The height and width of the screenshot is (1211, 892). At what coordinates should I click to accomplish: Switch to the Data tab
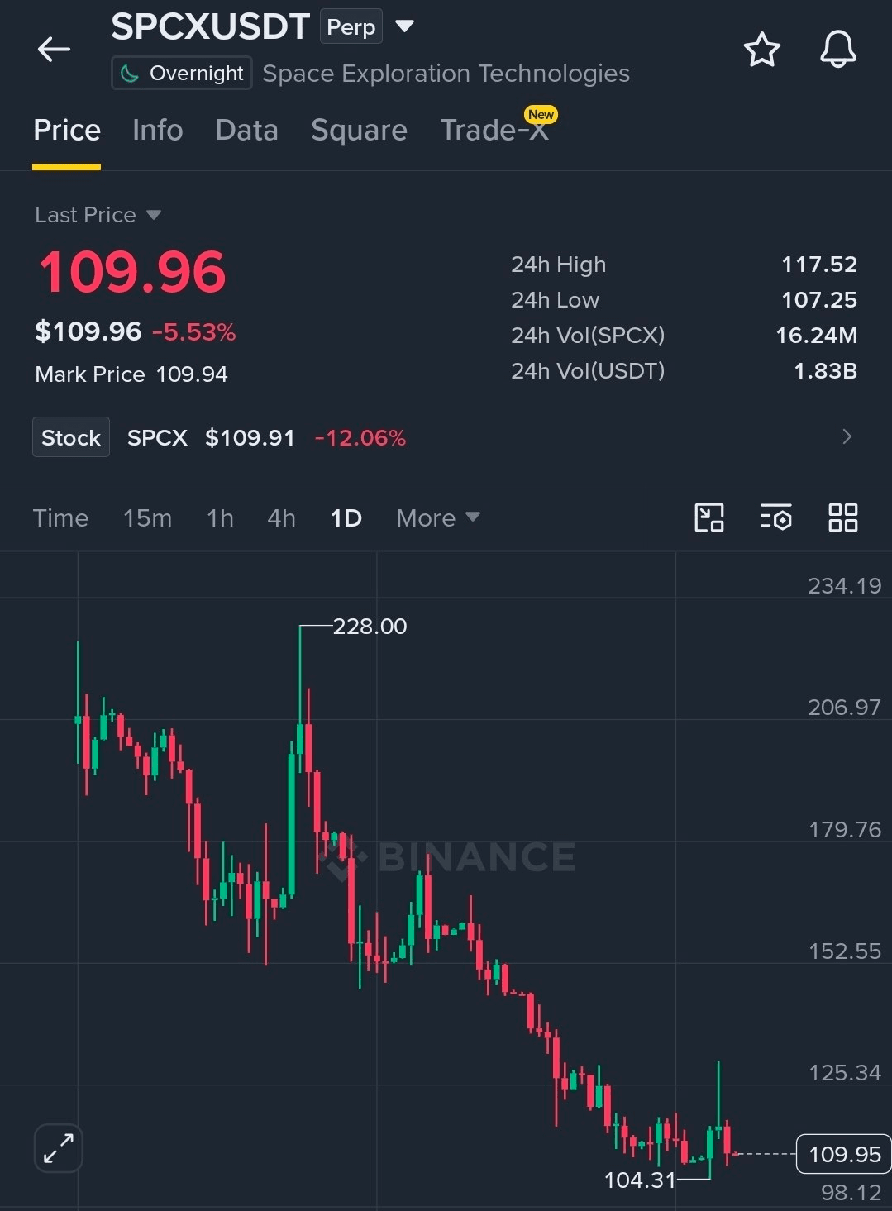[x=246, y=130]
